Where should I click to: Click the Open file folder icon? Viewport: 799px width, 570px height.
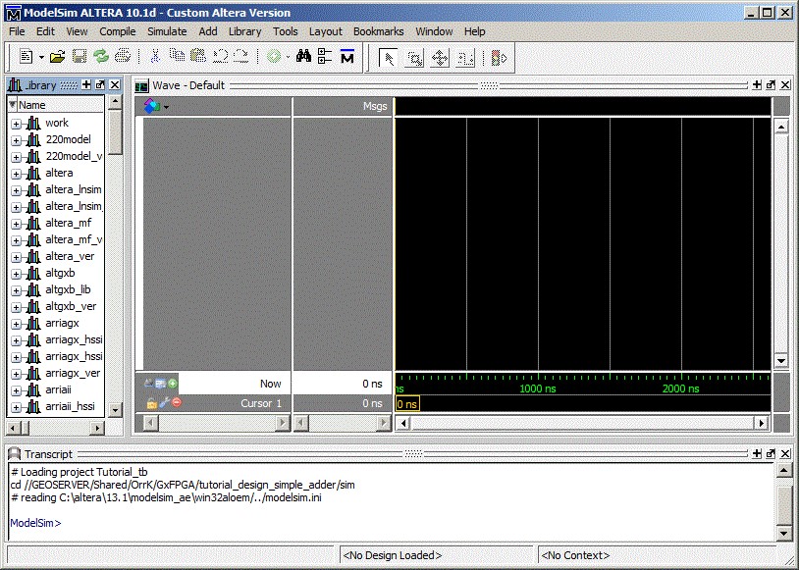57,58
